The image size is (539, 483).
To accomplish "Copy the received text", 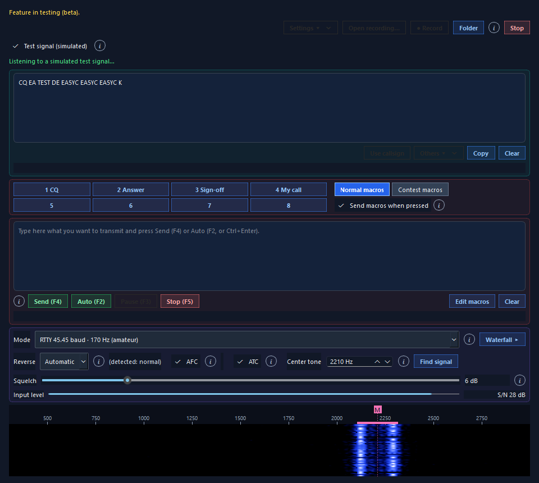I will tap(481, 153).
